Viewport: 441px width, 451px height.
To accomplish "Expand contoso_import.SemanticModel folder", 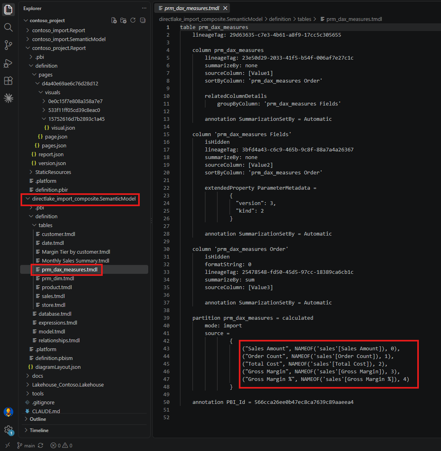I will coord(69,39).
